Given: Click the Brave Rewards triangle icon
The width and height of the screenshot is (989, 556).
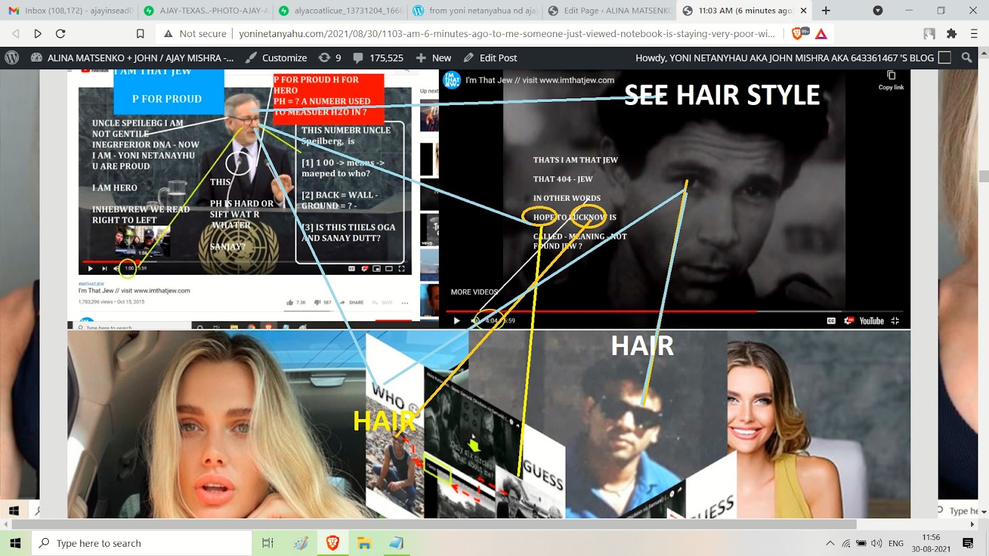Looking at the screenshot, I should point(821,33).
